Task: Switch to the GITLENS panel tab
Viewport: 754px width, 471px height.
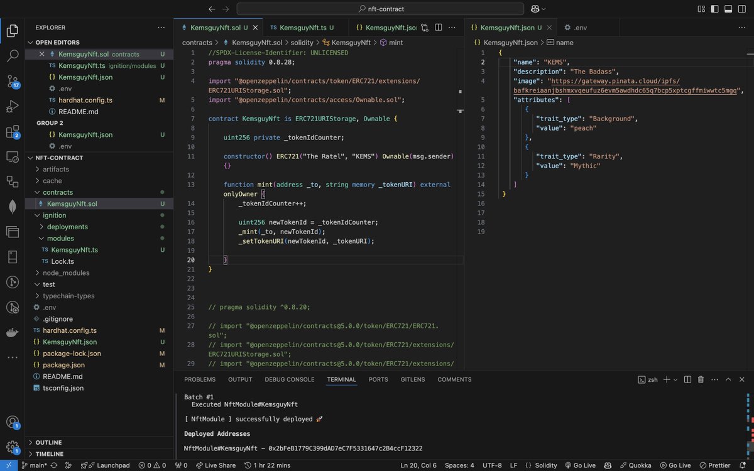Action: (x=413, y=379)
